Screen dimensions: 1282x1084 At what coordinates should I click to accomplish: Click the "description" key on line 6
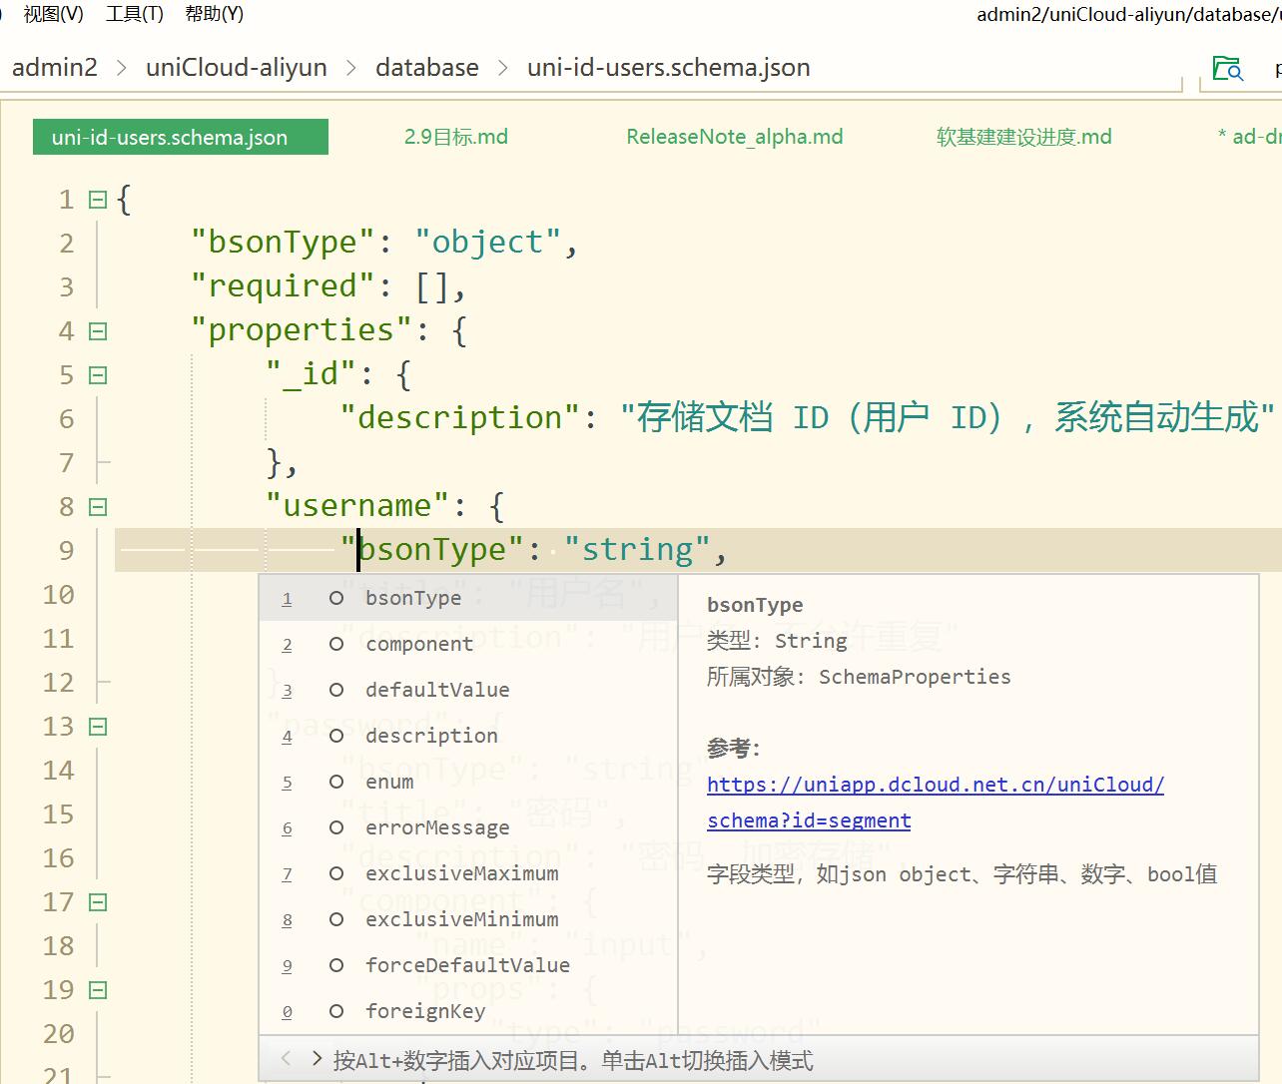[x=460, y=417]
